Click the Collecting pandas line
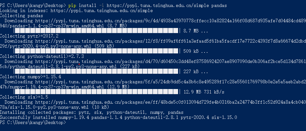 21,16
